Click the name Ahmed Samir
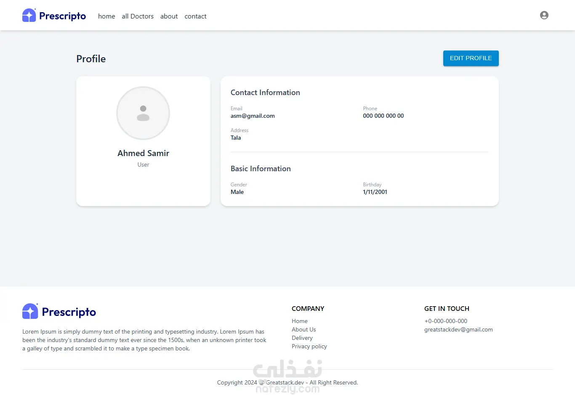 pos(143,153)
